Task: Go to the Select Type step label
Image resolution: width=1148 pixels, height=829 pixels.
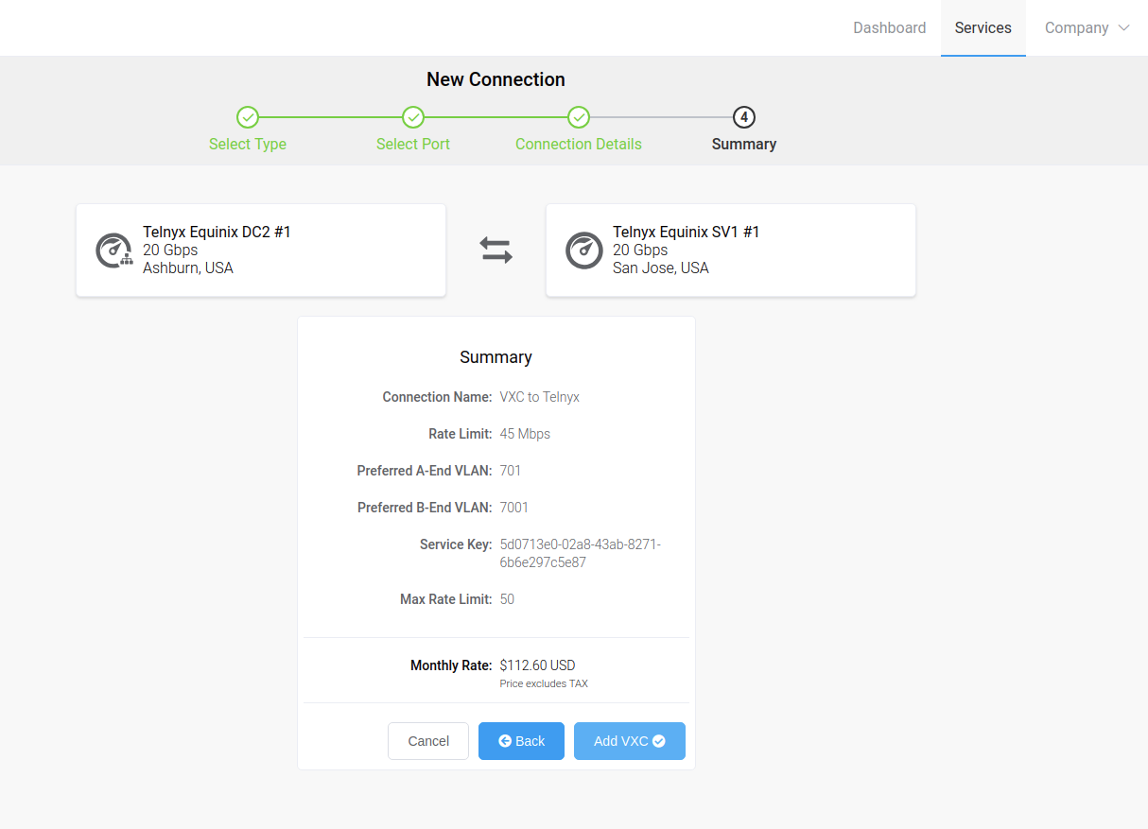Action: pyautogui.click(x=248, y=145)
